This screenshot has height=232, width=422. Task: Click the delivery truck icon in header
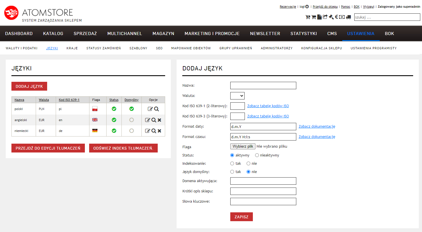click(x=348, y=17)
